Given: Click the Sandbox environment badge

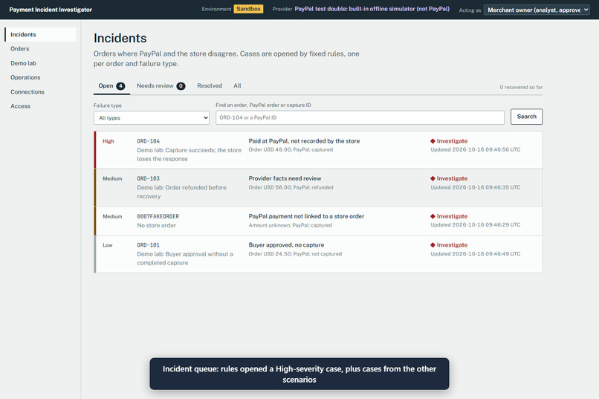Looking at the screenshot, I should [x=248, y=9].
